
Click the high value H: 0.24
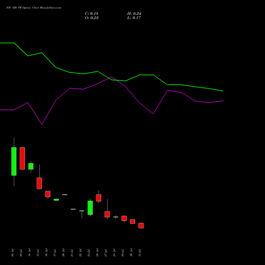coord(134,14)
